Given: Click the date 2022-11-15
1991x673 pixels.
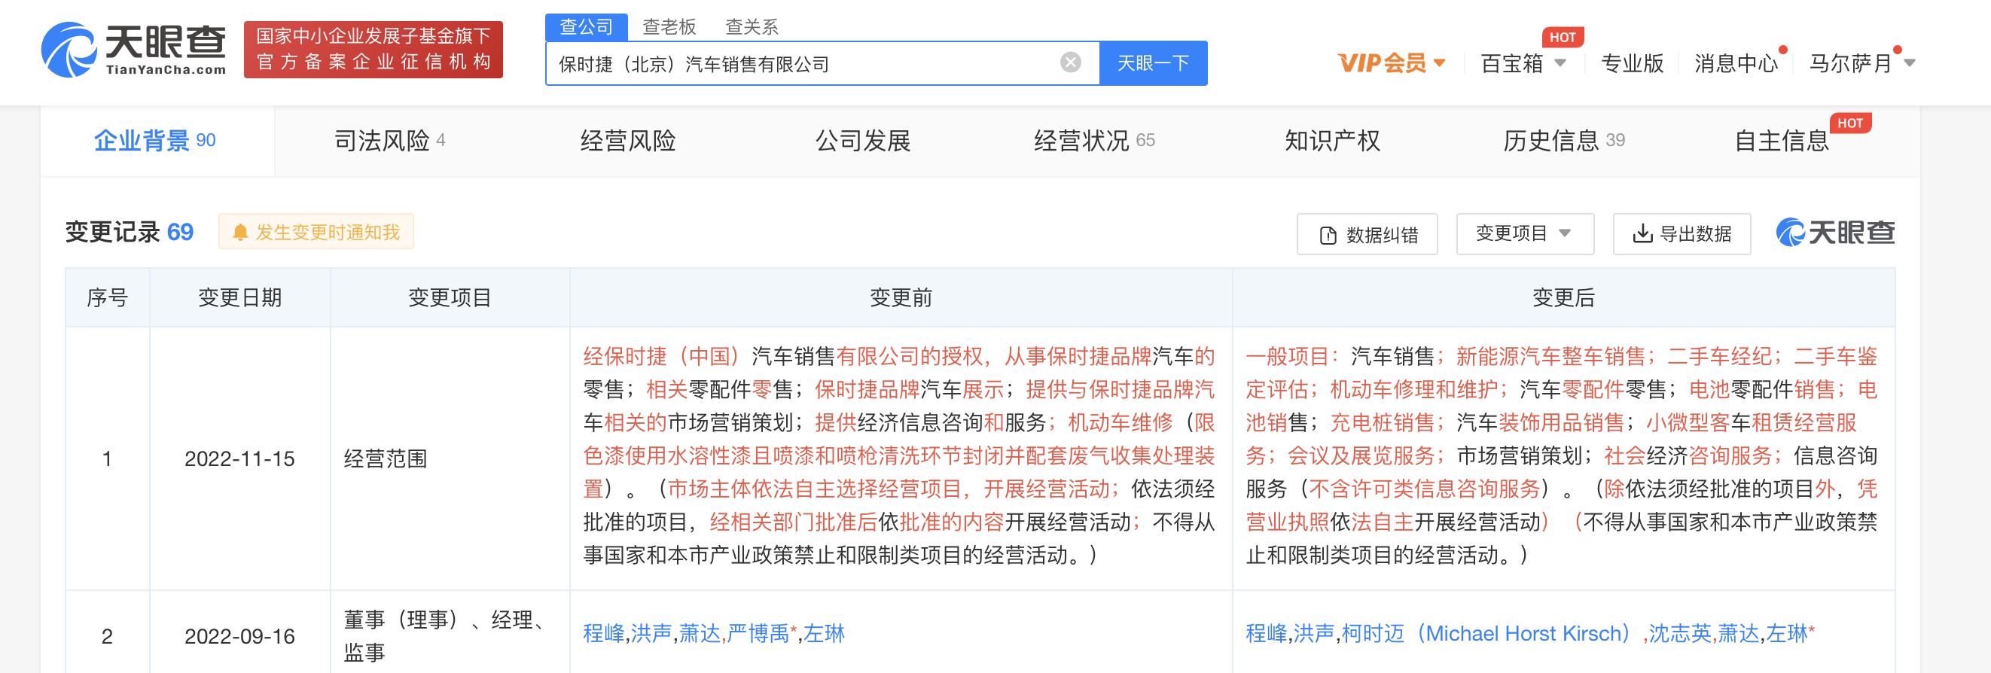Looking at the screenshot, I should pos(239,459).
